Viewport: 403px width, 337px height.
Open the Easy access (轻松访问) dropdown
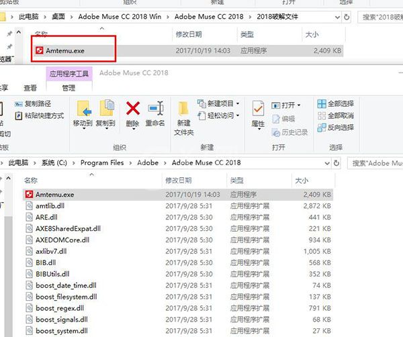(x=218, y=115)
